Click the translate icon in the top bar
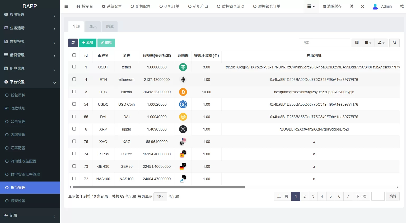 [x=351, y=6]
